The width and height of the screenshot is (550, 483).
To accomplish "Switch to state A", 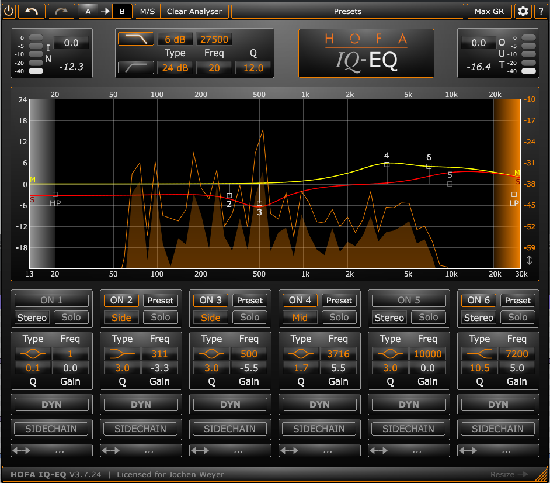I will click(88, 11).
